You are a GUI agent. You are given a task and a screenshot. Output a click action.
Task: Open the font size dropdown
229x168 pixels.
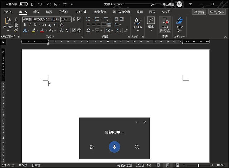70,19
